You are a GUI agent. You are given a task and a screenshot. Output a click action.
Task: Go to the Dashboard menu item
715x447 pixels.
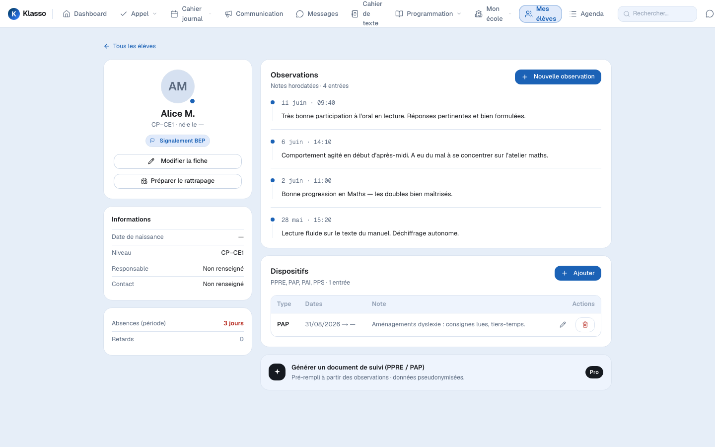(x=85, y=14)
